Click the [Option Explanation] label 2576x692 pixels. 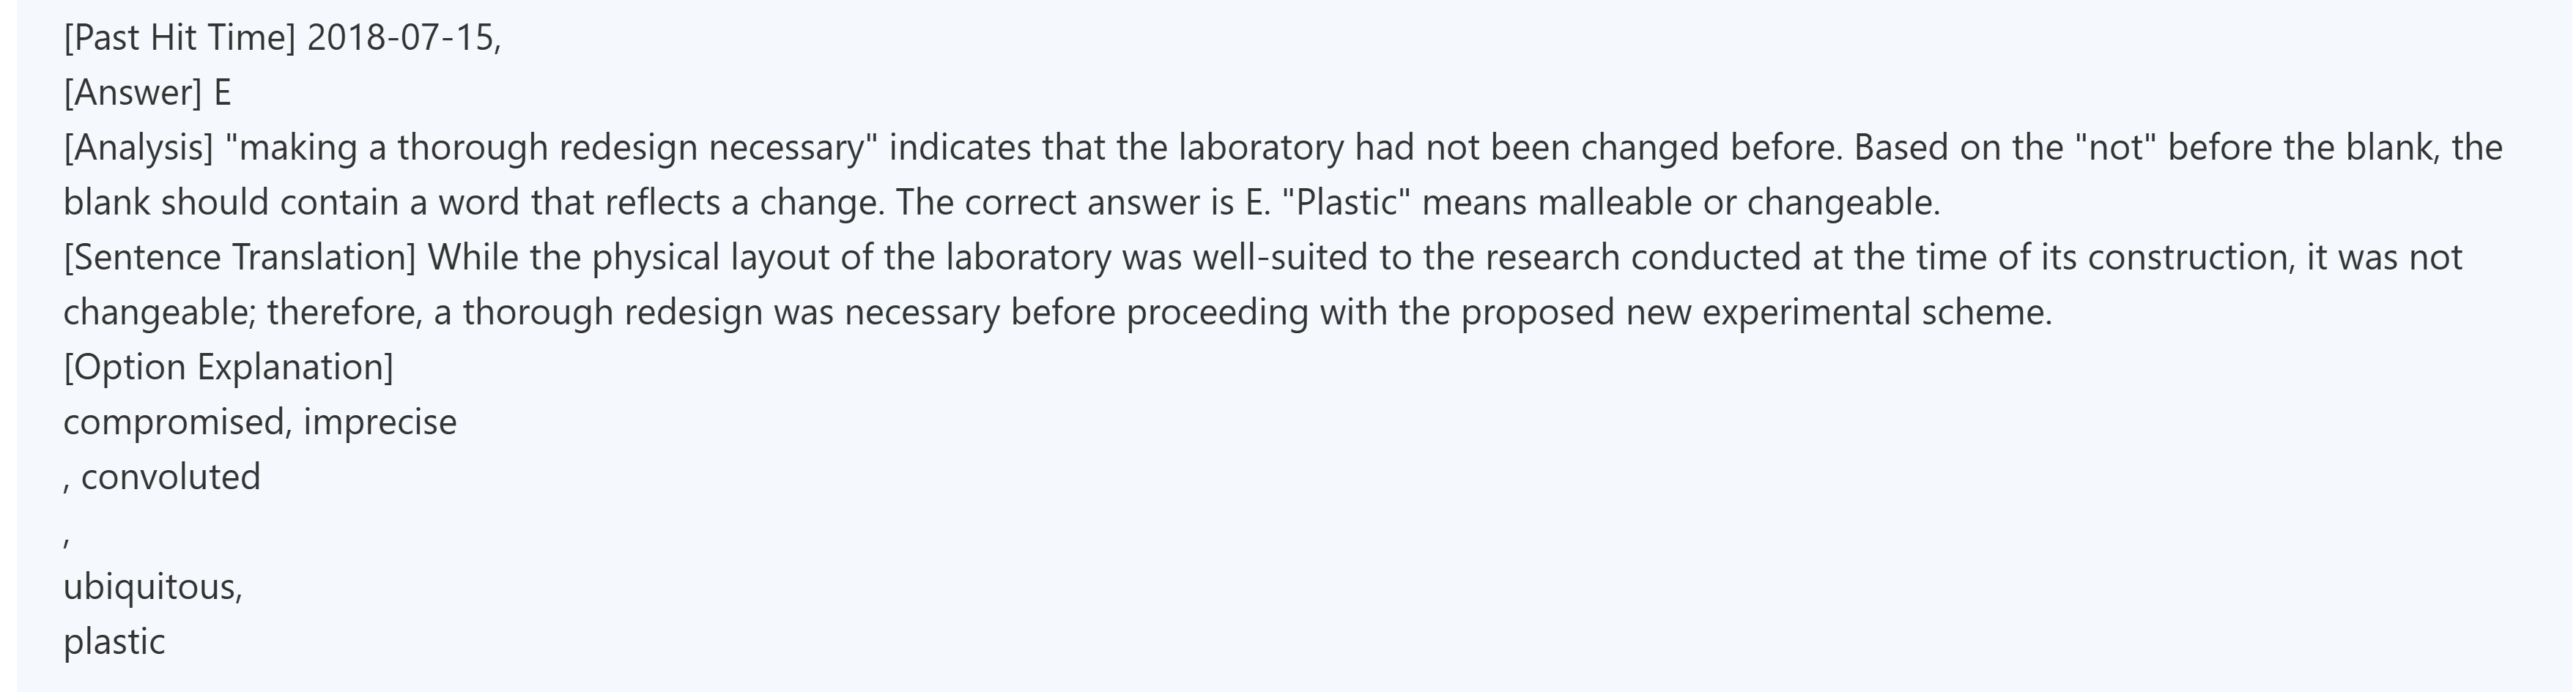click(229, 367)
